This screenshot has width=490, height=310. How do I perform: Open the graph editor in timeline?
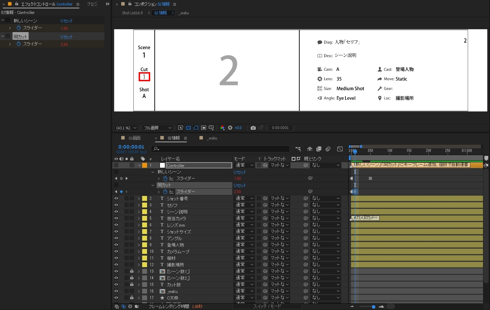pyautogui.click(x=340, y=149)
